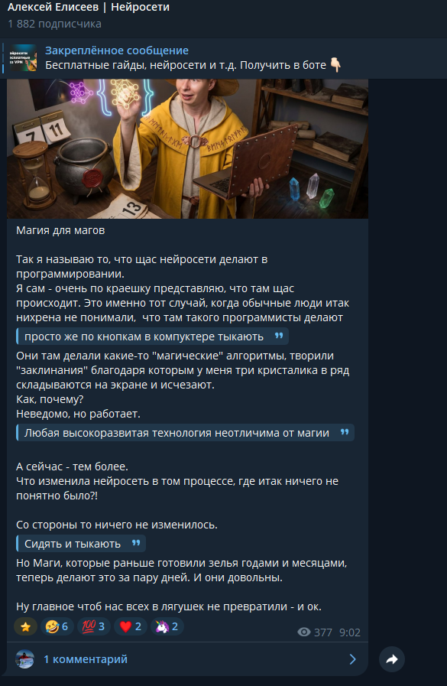
Task: Open channel info for Алексей Елисеев | Нейросети
Action: tap(89, 8)
